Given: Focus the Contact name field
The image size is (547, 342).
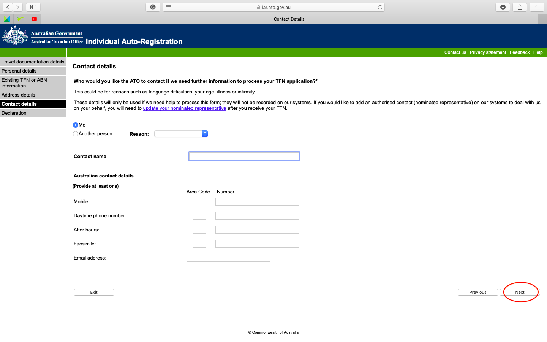Looking at the screenshot, I should [244, 156].
